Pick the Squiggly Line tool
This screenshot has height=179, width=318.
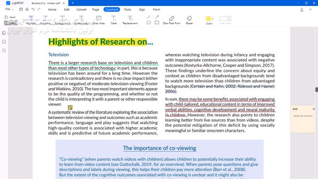click(63, 20)
